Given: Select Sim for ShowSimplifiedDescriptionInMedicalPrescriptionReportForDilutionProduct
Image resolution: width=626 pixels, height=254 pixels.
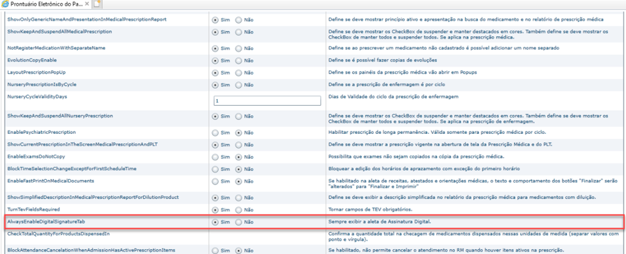Looking at the screenshot, I should click(x=215, y=198).
